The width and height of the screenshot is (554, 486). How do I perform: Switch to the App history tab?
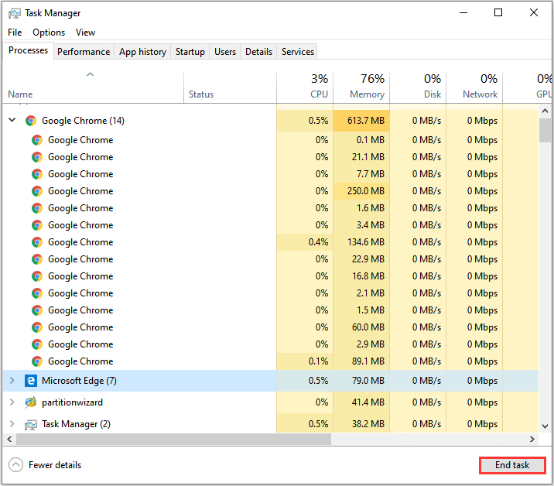click(x=142, y=52)
